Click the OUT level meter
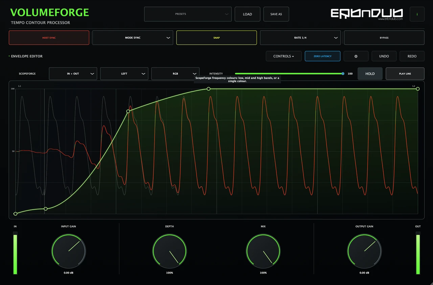The height and width of the screenshot is (285, 433). (x=418, y=253)
